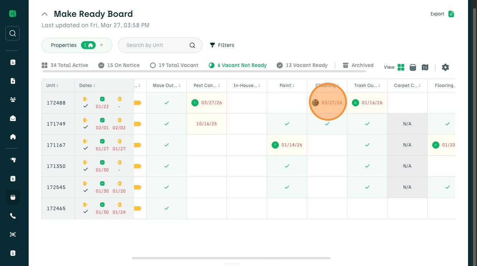The image size is (477, 266).
Task: Click the Export download icon
Action: pyautogui.click(x=451, y=14)
